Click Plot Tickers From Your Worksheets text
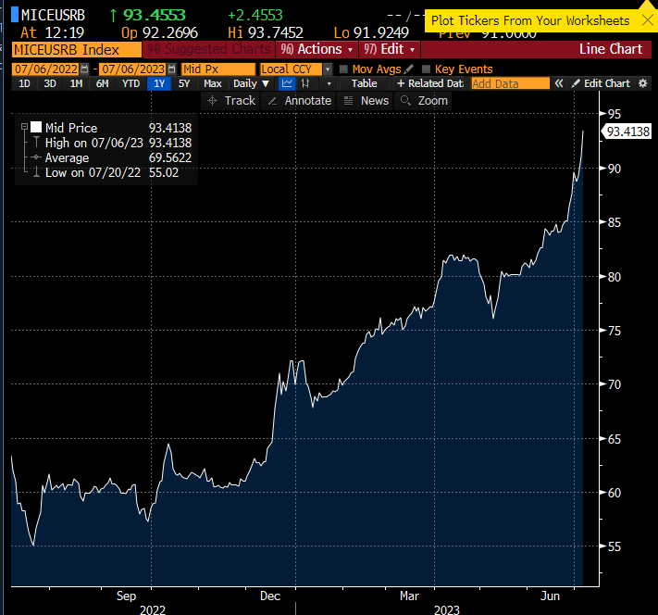 pyautogui.click(x=530, y=20)
